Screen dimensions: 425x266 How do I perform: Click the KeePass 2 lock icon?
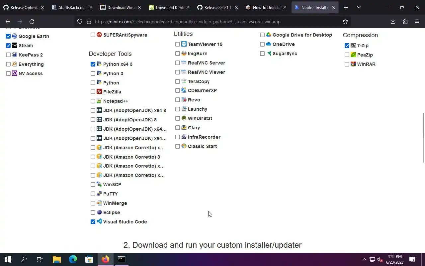[15, 55]
